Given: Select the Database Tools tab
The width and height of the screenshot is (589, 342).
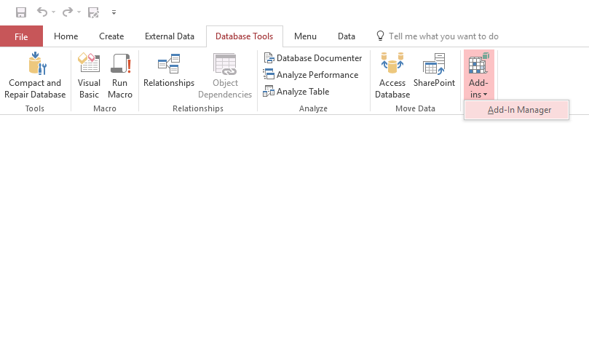Looking at the screenshot, I should coord(244,36).
